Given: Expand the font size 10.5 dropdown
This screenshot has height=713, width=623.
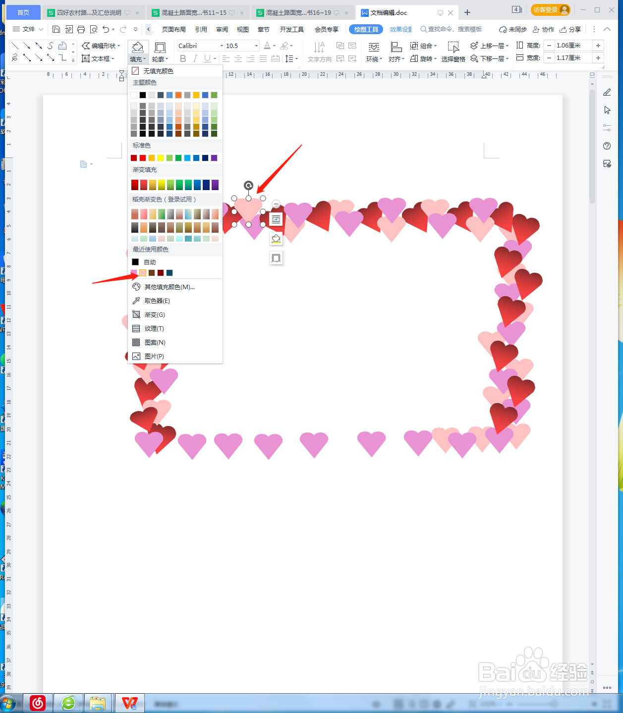Looking at the screenshot, I should coord(256,46).
